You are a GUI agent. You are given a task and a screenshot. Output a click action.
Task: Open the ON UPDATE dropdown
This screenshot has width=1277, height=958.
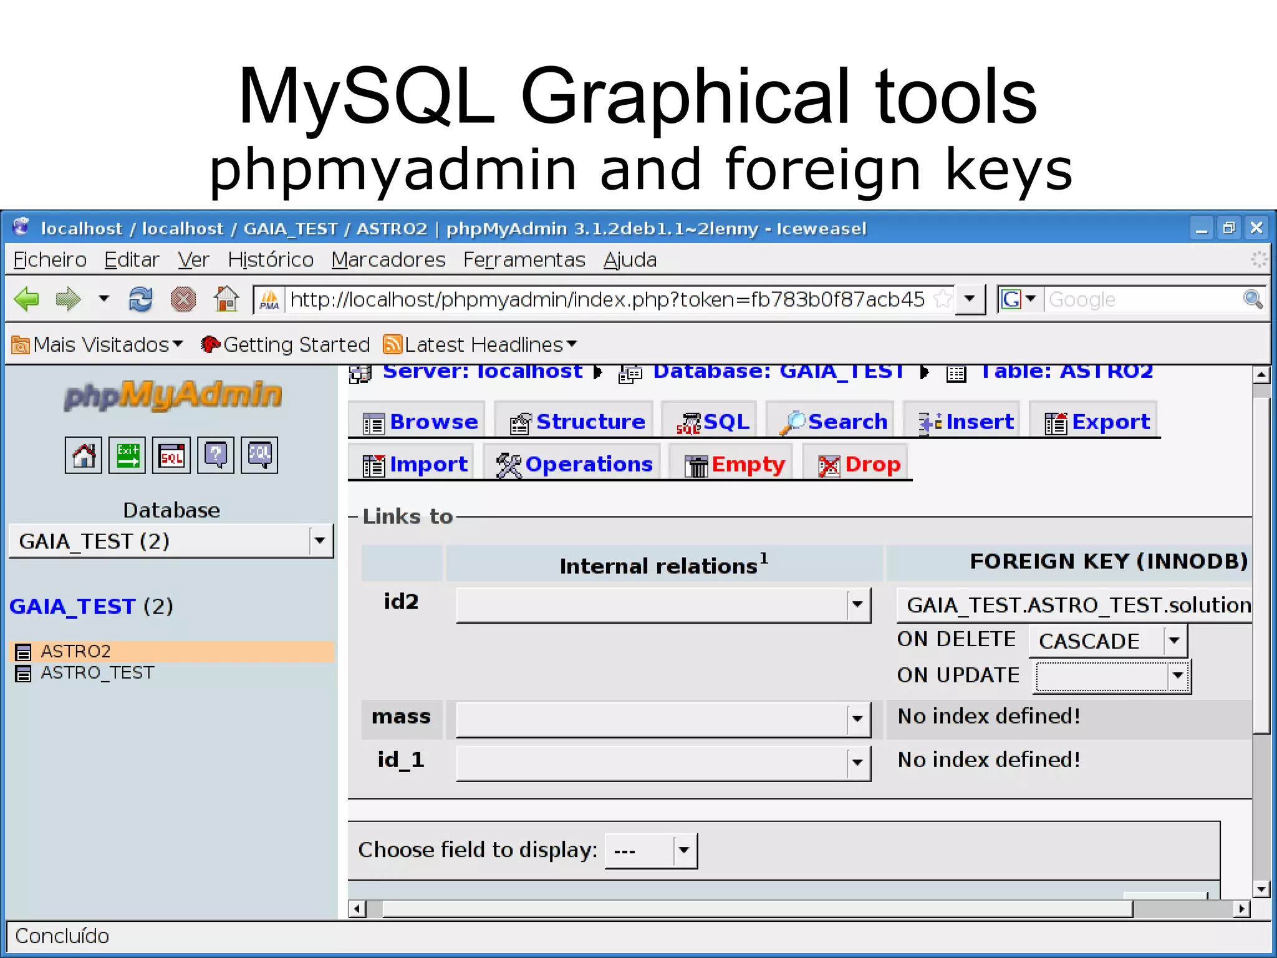(x=1112, y=676)
